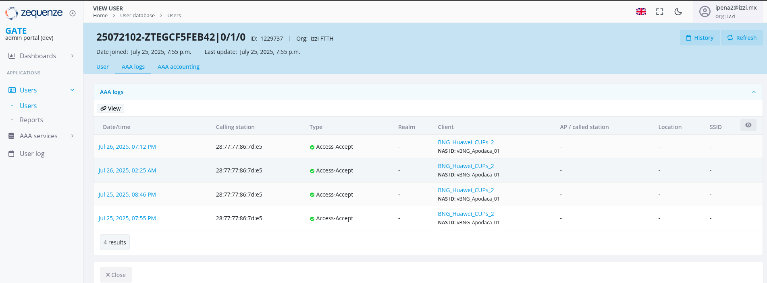Collapse the AAA logs panel chevron
This screenshot has height=283, width=767.
tap(754, 92)
